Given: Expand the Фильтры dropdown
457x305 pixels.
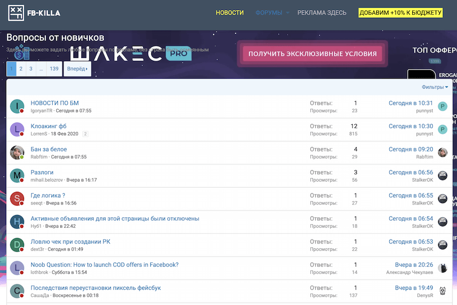Looking at the screenshot, I should (435, 87).
